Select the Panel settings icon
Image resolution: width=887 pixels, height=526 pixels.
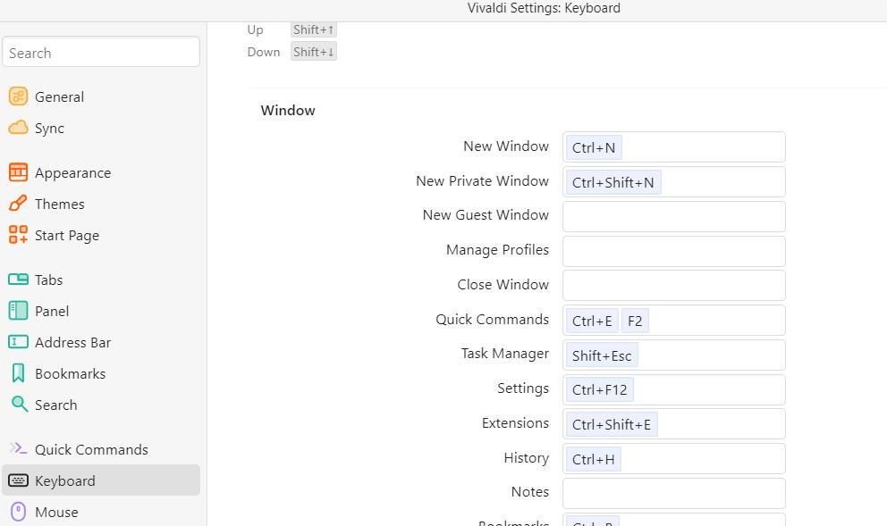point(17,311)
